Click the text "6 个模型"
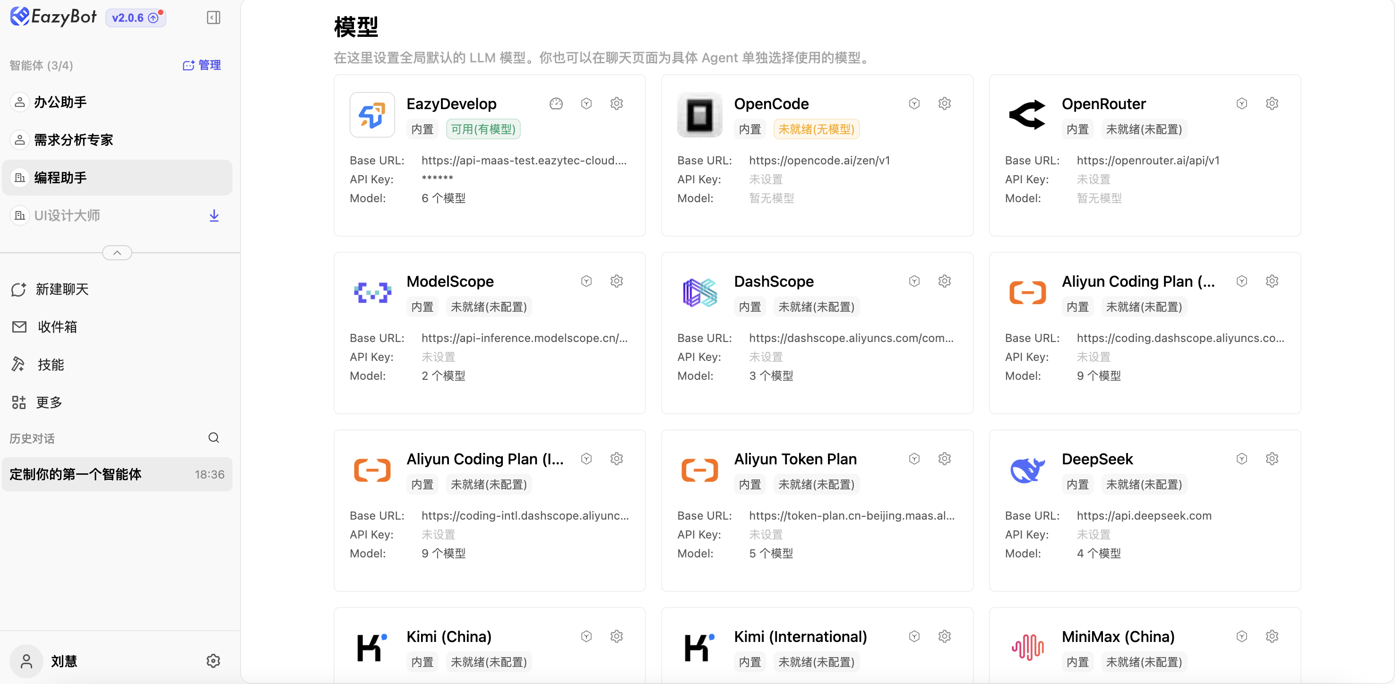1395x684 pixels. click(444, 198)
